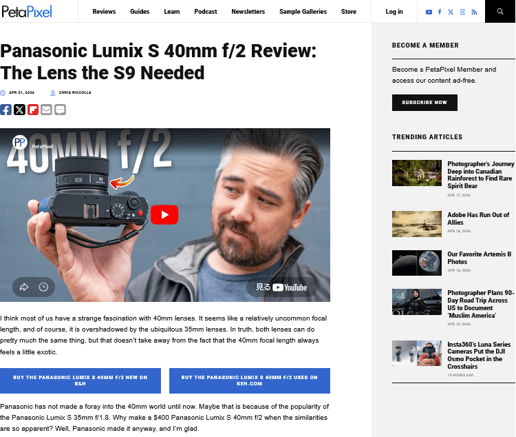Open the Artemis II Photos article thumbnail

(417, 263)
